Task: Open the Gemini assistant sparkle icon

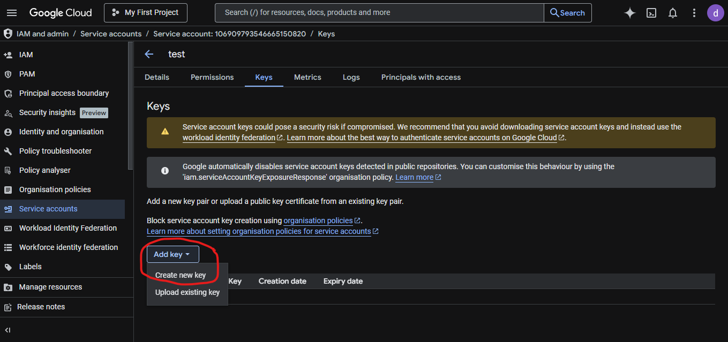Action: (x=629, y=12)
